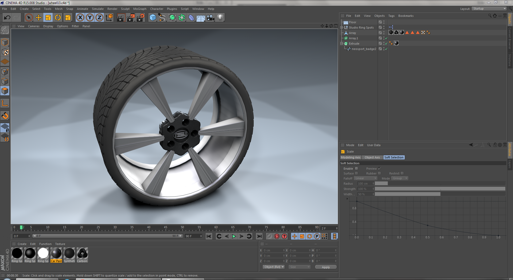Collapse the Extrude object tree
The height and width of the screenshot is (280, 513).
(341, 44)
